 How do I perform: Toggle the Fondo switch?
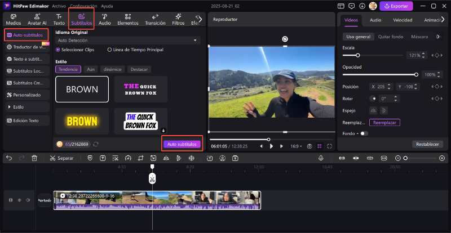point(364,133)
